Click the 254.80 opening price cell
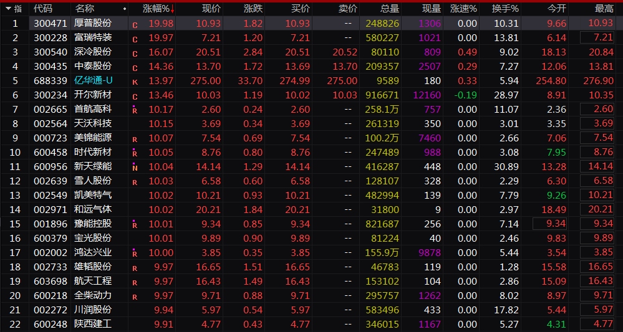 tap(551, 80)
